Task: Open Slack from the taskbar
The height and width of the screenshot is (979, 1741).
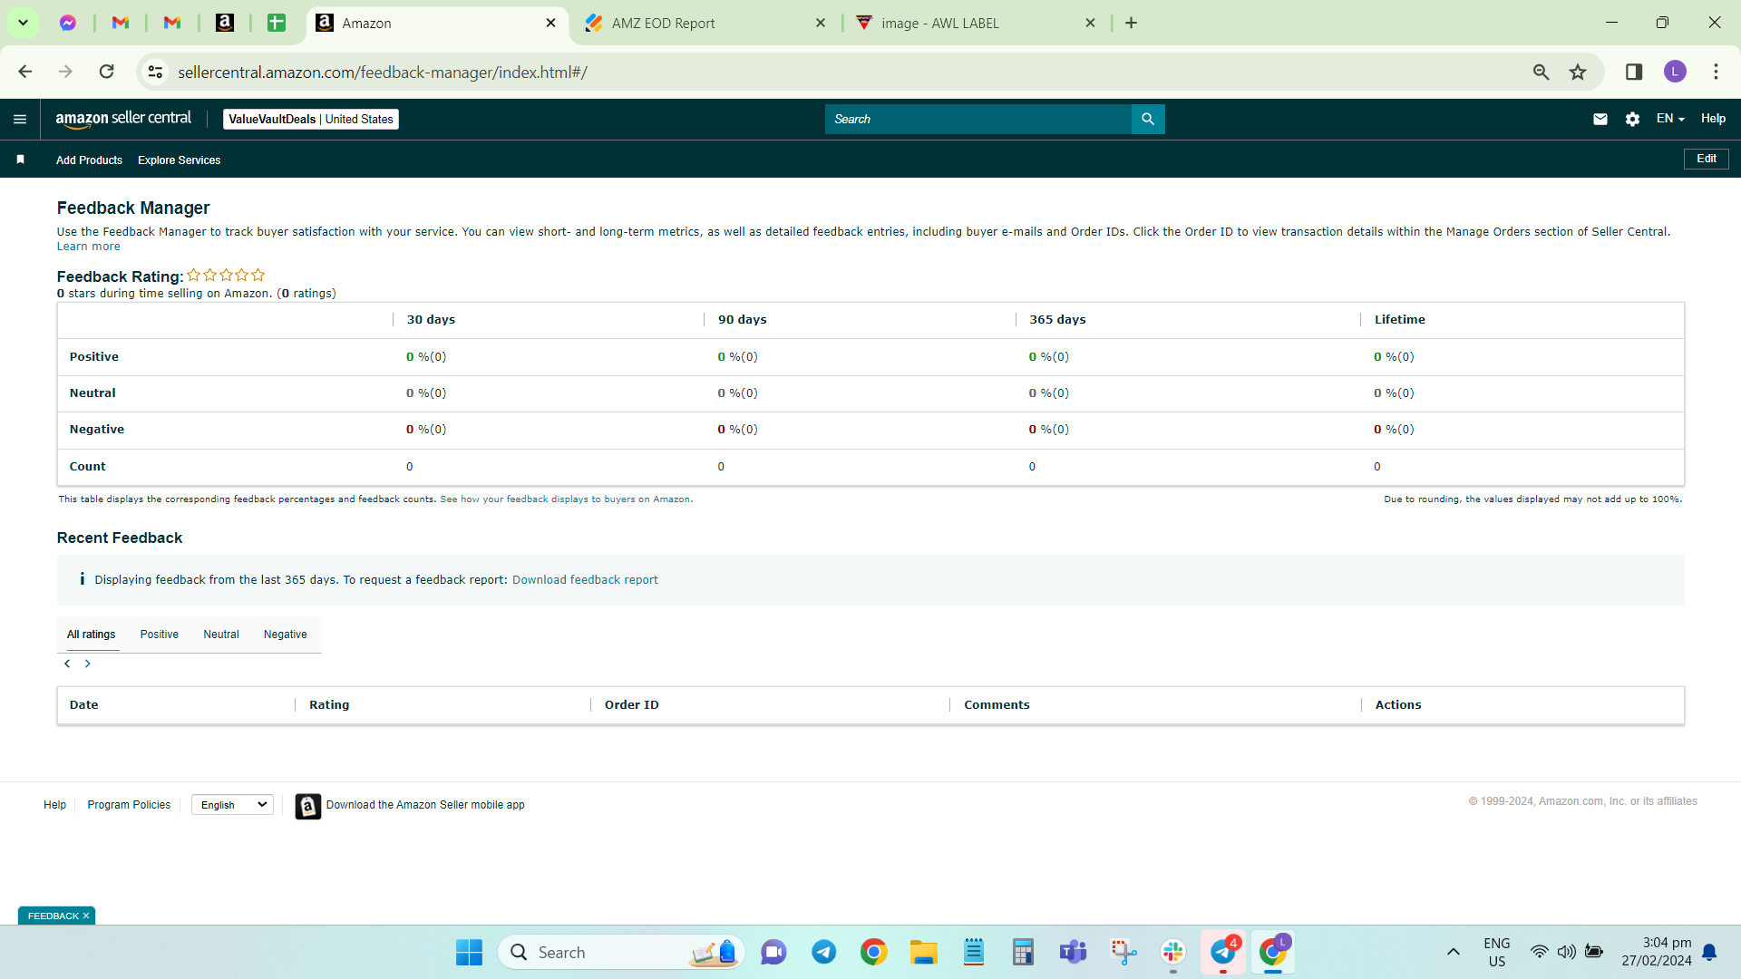Action: (1172, 953)
